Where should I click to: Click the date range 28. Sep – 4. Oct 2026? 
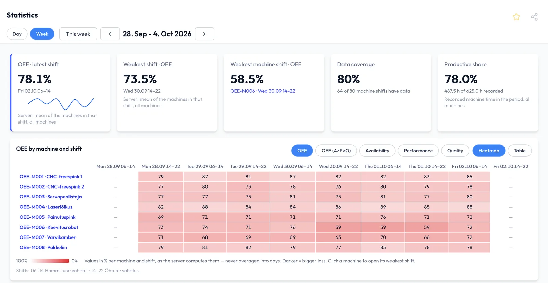click(157, 34)
